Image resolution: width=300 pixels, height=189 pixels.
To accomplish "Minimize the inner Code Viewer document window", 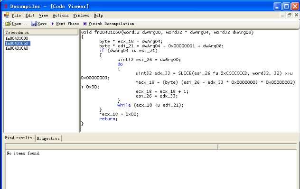I will [x=282, y=15].
